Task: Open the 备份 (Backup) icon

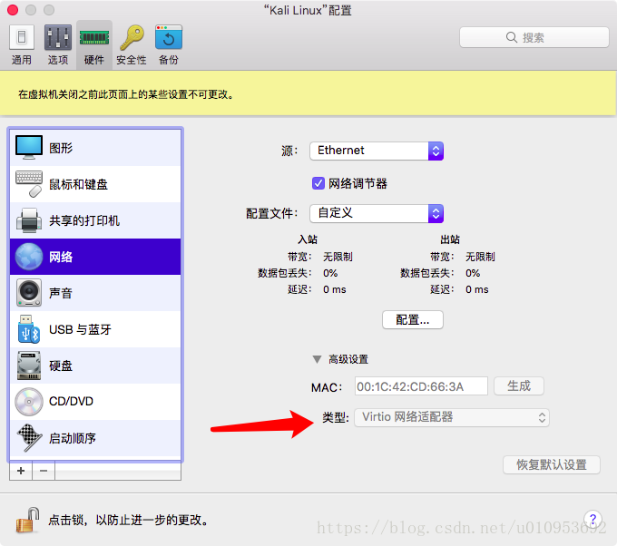Action: click(x=169, y=38)
